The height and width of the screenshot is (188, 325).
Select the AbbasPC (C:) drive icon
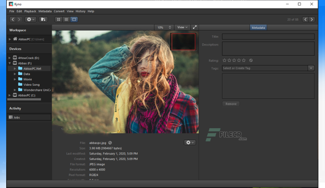[x=15, y=95]
